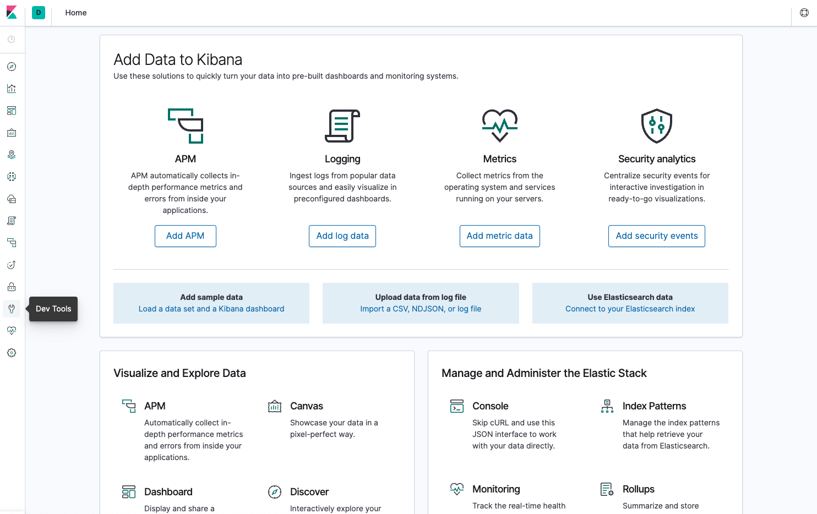Launch Machine Learning from sidebar
The width and height of the screenshot is (817, 514).
coord(12,177)
